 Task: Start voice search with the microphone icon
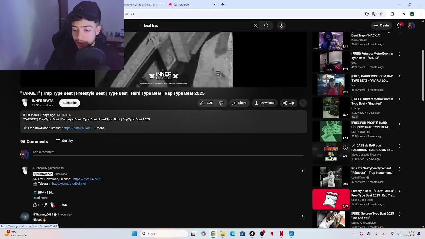tap(281, 26)
